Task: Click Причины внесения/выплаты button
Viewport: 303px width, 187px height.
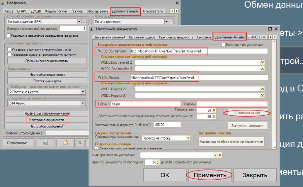Action: coord(47,61)
